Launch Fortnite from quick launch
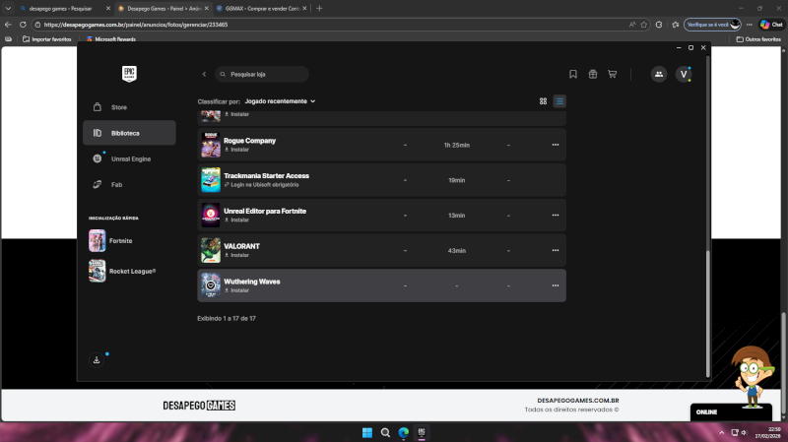 [111, 240]
